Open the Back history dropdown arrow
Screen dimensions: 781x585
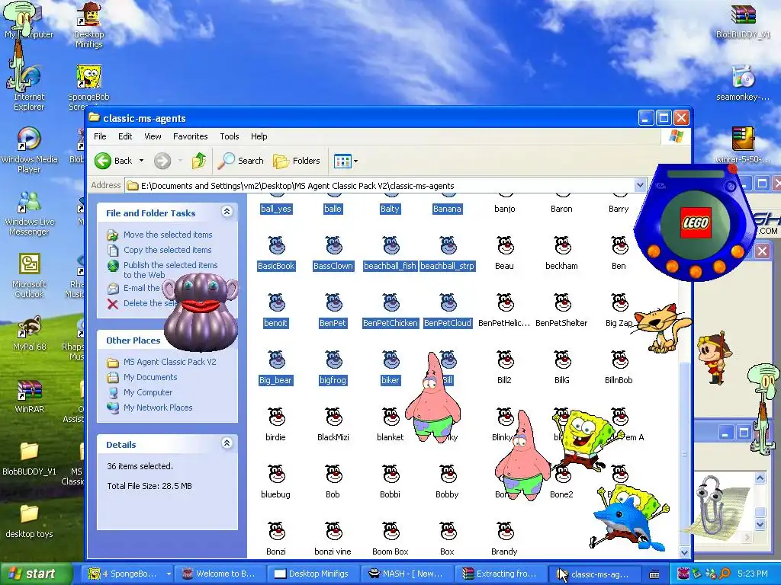[141, 161]
